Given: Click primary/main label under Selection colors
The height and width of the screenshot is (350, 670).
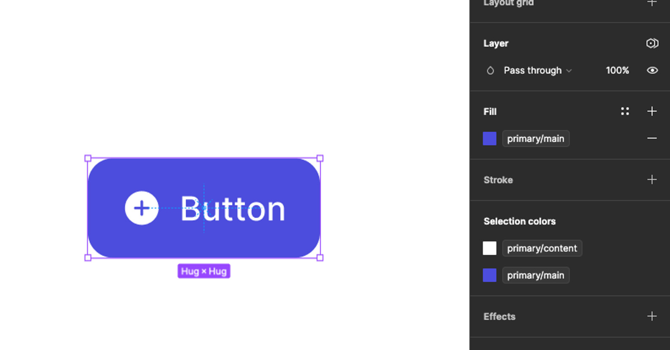Looking at the screenshot, I should coord(536,275).
